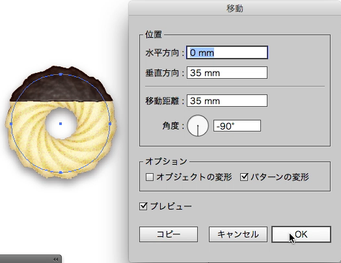Click the 移動距離 35 mm field
This screenshot has height=263, width=341.
coord(227,101)
